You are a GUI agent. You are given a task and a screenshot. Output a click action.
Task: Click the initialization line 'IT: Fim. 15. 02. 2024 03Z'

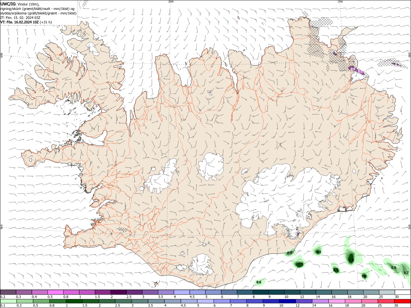(x=21, y=18)
